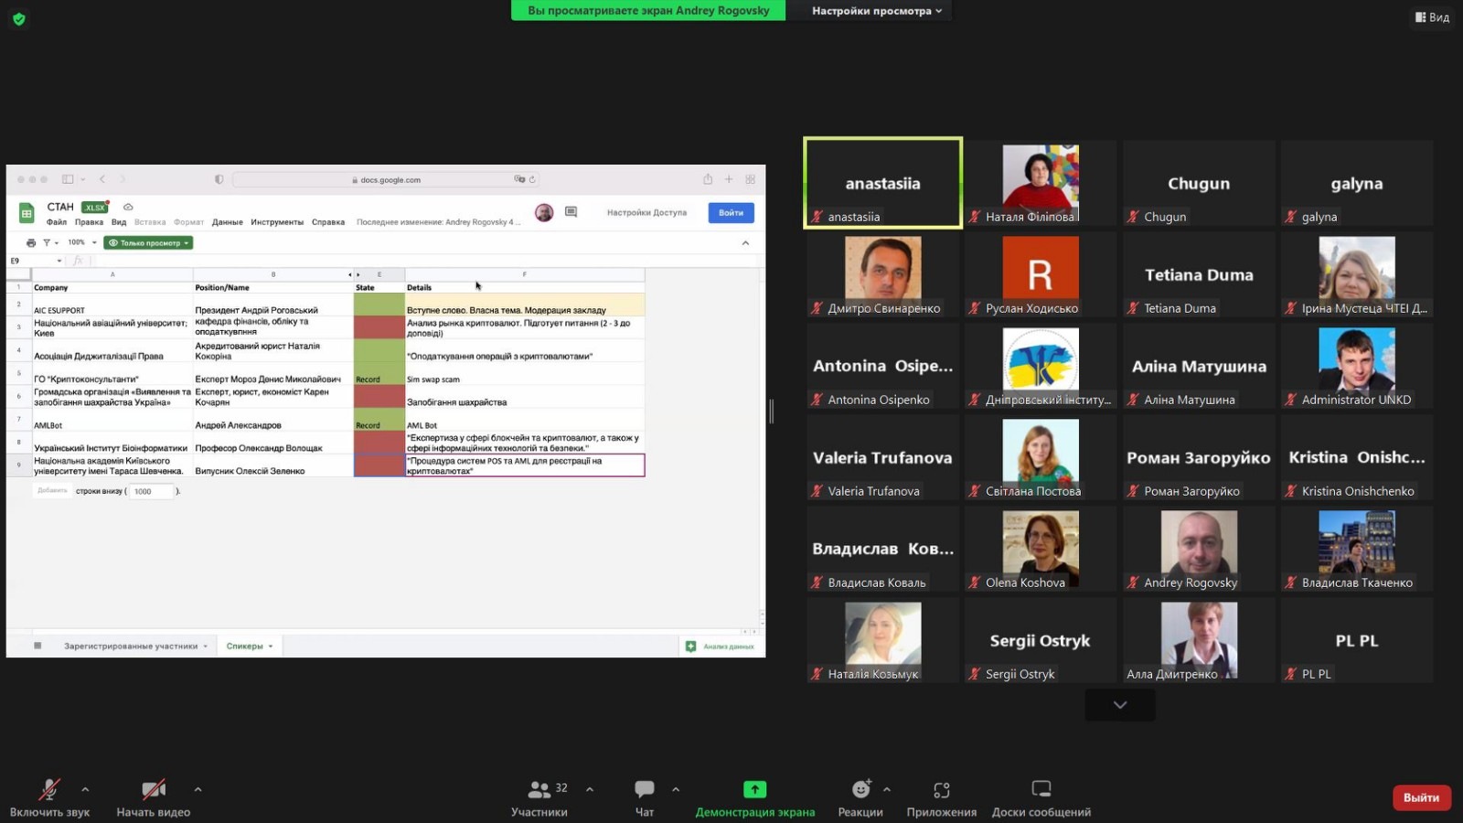Click column F header in the spreadsheet
The height and width of the screenshot is (823, 1463).
click(x=525, y=274)
